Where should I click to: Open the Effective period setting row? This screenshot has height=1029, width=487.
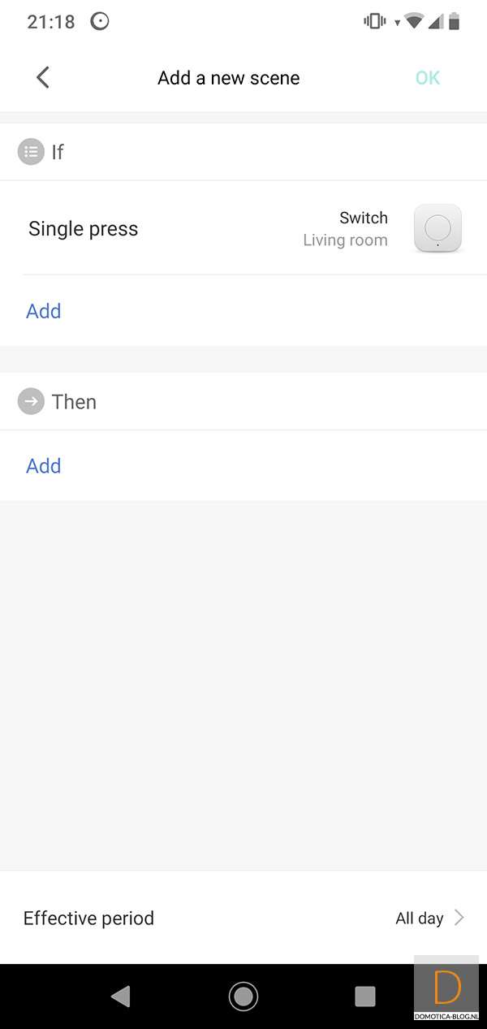pos(89,919)
